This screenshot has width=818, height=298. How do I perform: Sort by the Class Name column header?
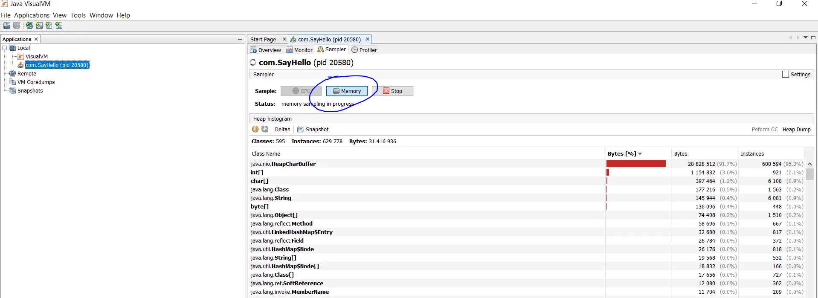427,153
